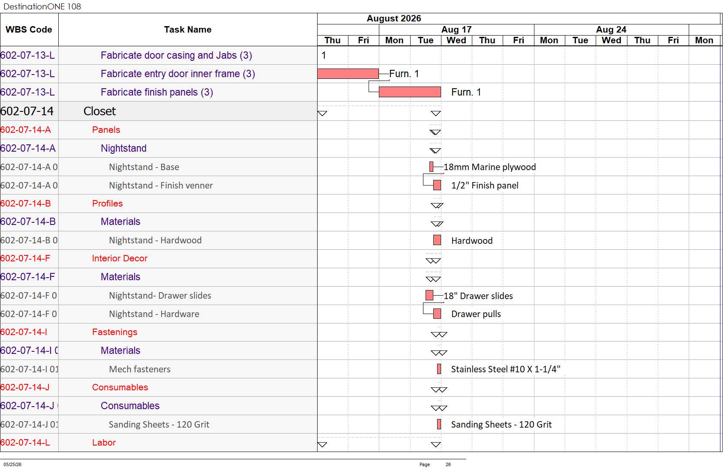Click the Aug 24 week header

pyautogui.click(x=611, y=30)
